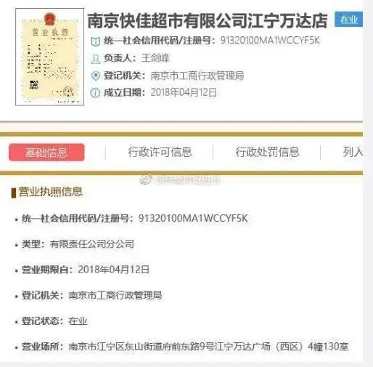Screen dimensions: 373x367
Task: Click the person icon beside 负责人
Action: (x=95, y=59)
